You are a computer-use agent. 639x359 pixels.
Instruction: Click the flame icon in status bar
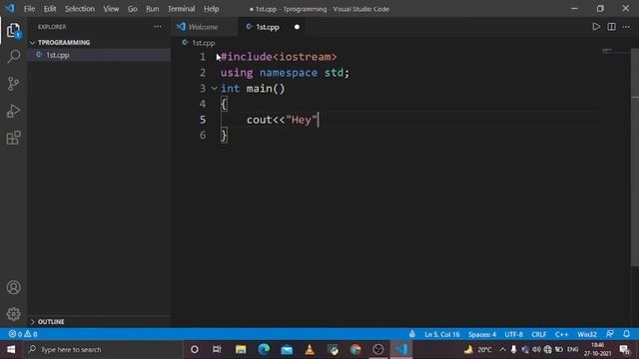pos(412,334)
